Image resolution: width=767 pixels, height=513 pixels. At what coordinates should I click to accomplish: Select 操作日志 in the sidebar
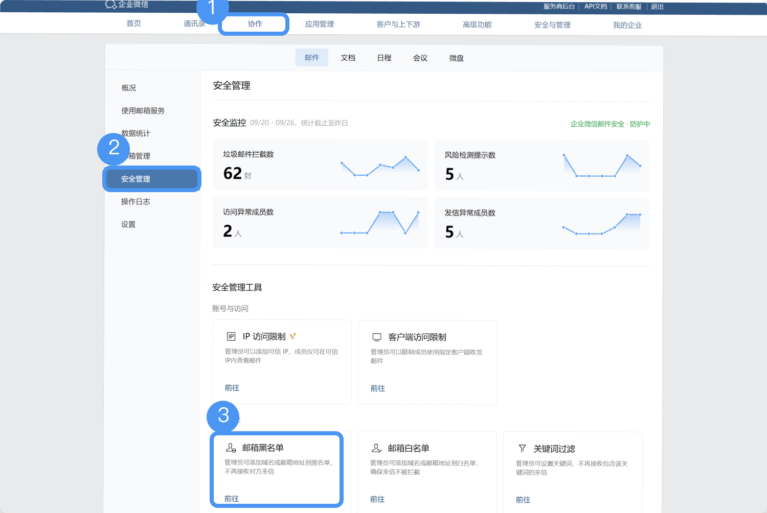(136, 202)
